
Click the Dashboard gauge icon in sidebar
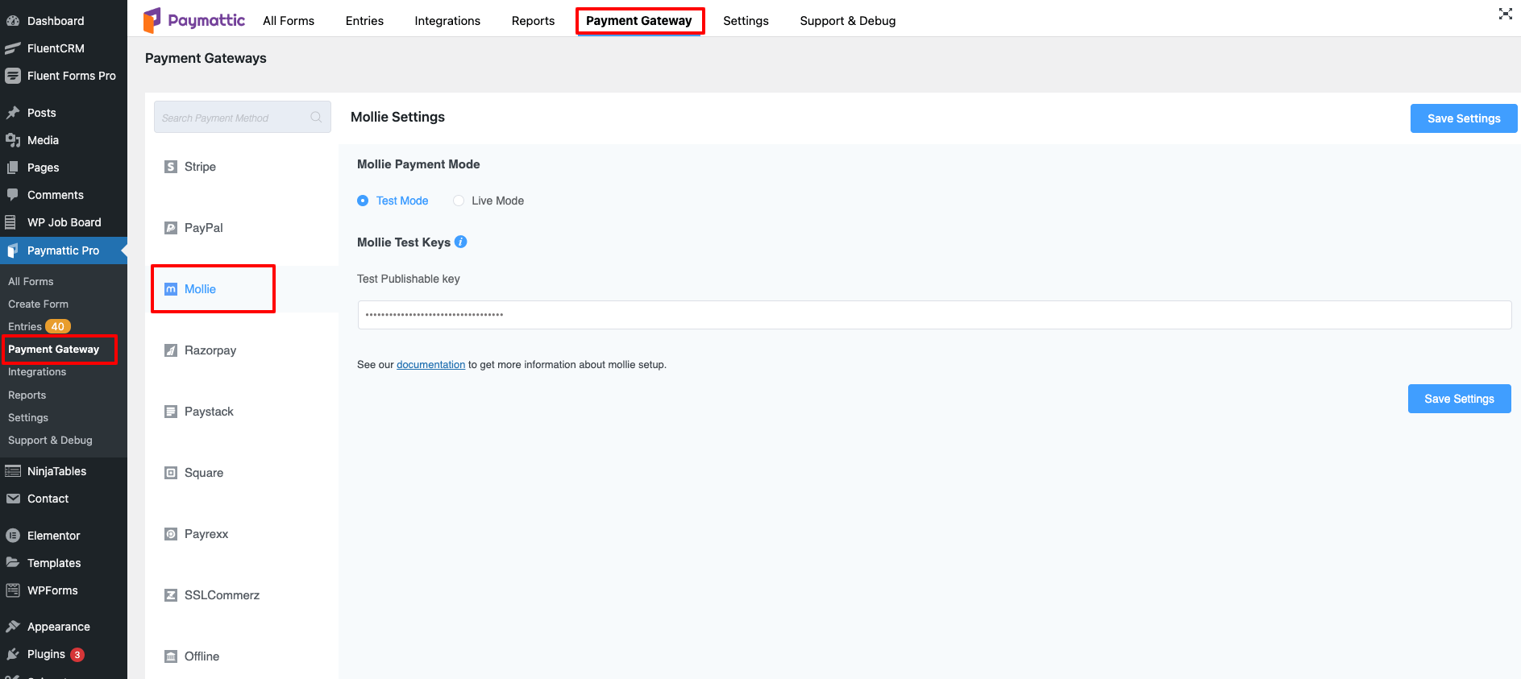[x=13, y=21]
